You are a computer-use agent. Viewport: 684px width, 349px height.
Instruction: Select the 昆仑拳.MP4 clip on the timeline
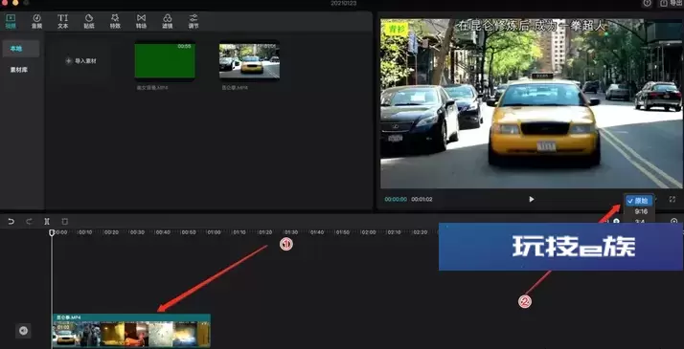pyautogui.click(x=131, y=331)
